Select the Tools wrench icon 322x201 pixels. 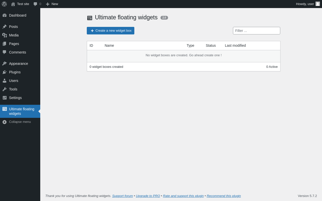(x=5, y=89)
